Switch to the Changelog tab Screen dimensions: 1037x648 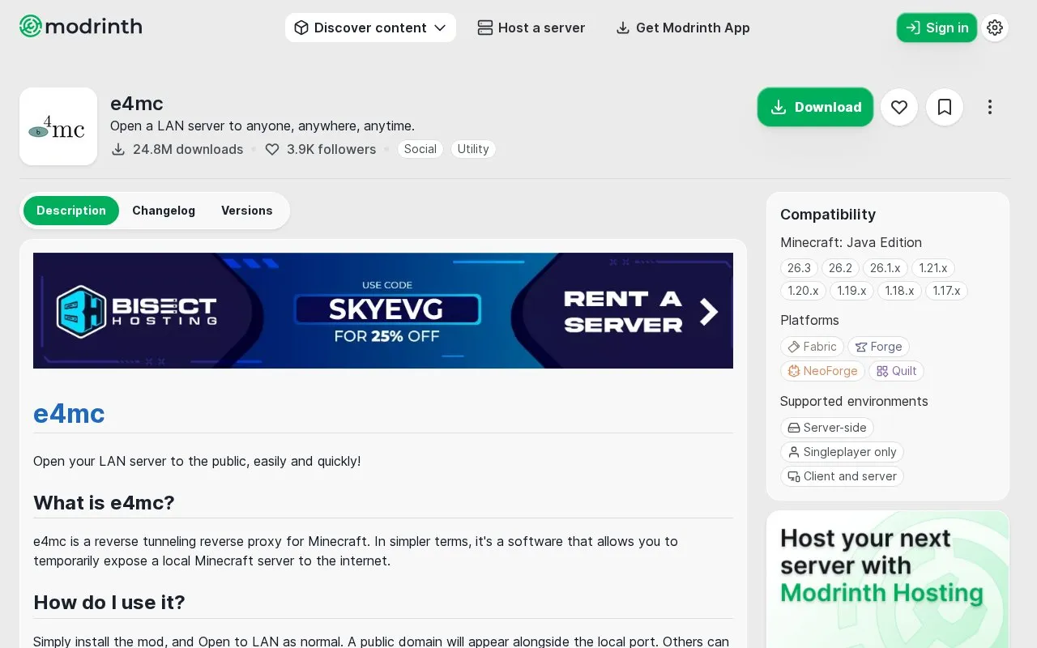(x=164, y=211)
